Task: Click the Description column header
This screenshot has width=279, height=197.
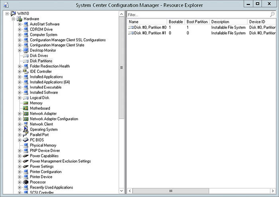Action: 228,21
